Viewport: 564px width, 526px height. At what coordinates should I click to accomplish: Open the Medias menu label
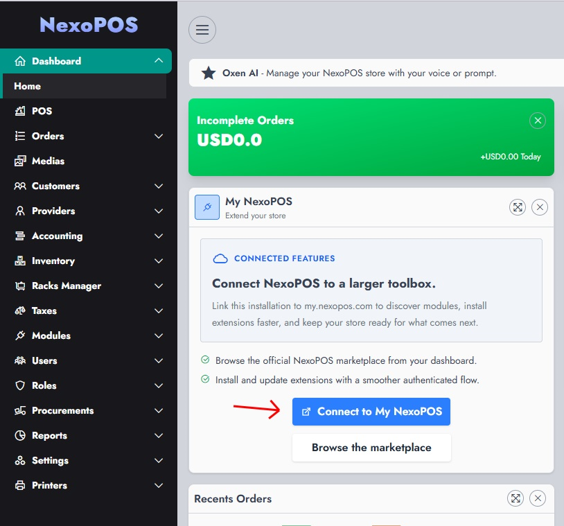click(48, 161)
